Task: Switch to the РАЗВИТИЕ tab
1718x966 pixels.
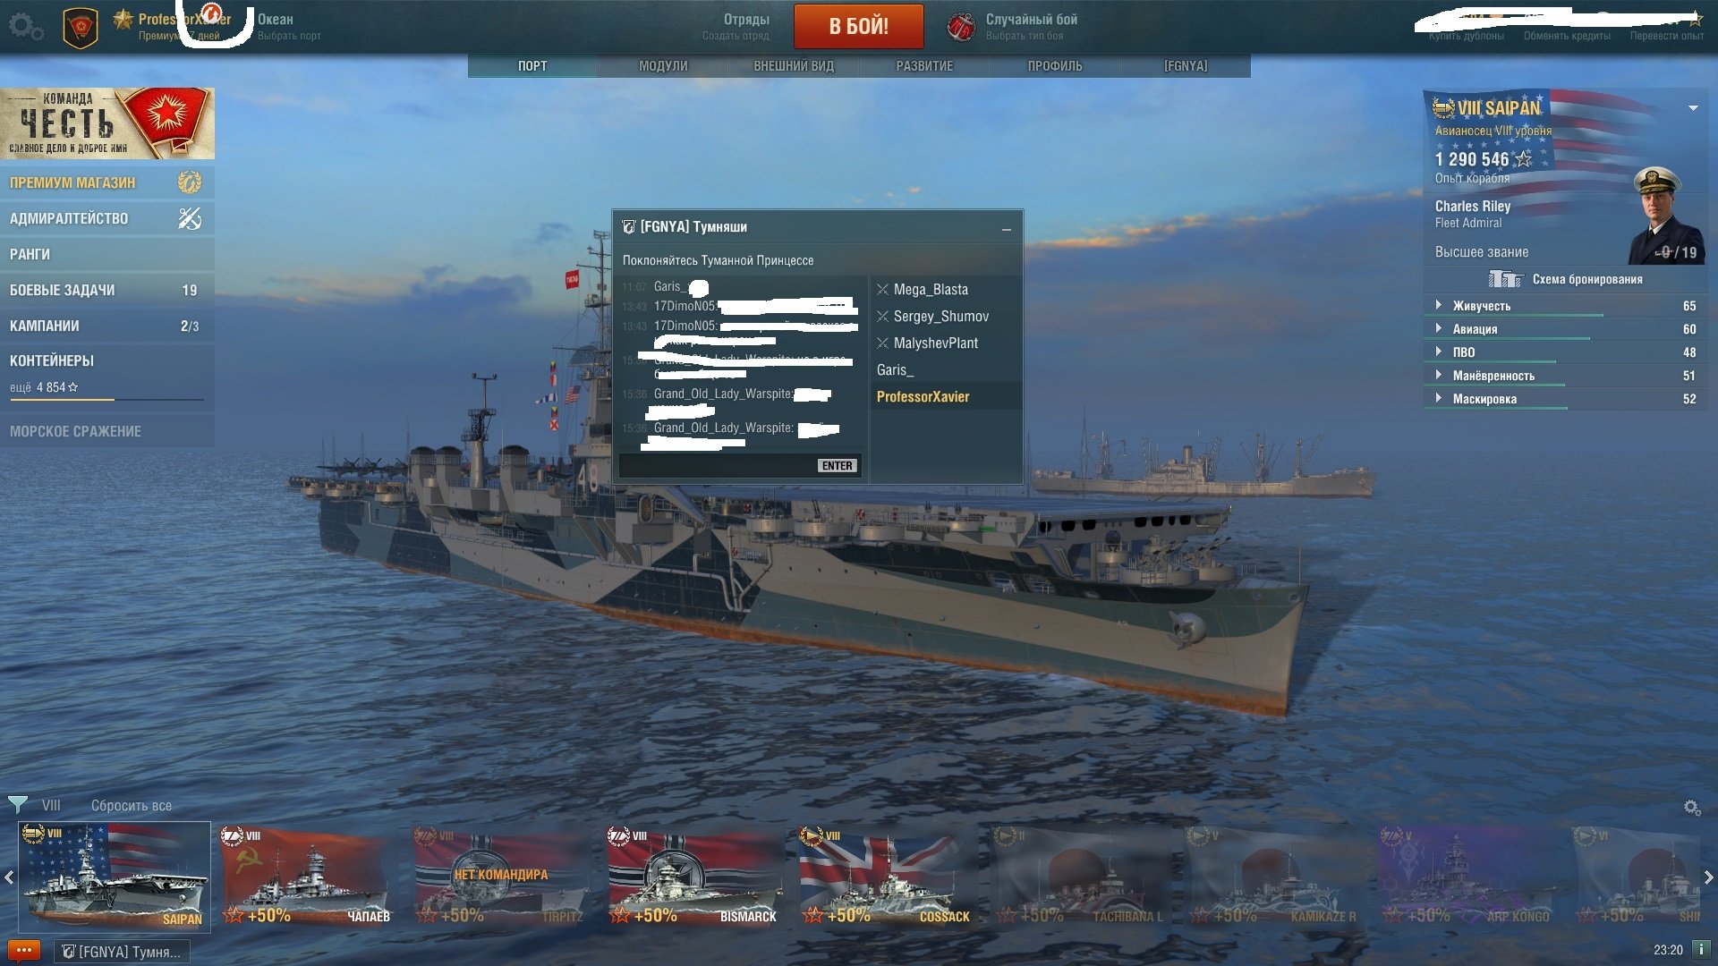Action: (924, 66)
